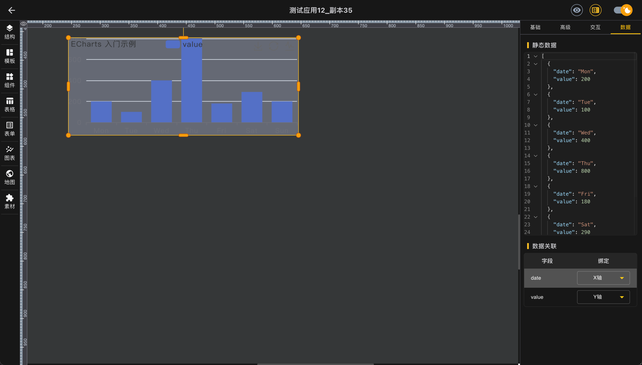Open the 表单 form panel
This screenshot has height=365, width=642.
click(x=9, y=129)
